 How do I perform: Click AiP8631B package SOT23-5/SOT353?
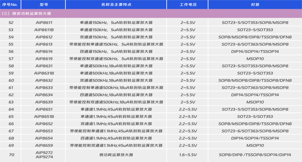pyautogui.click(x=255, y=73)
